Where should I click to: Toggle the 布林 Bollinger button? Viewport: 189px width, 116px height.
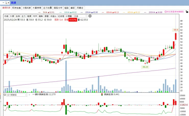coord(35,16)
